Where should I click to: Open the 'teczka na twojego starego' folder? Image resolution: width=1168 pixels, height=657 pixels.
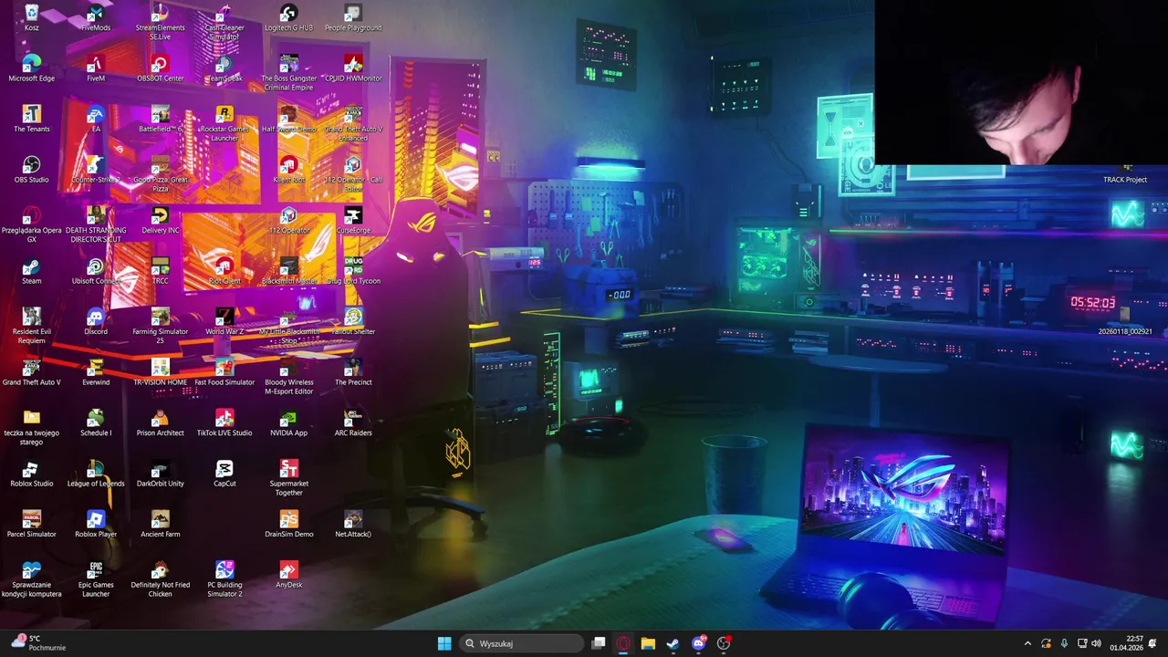(x=31, y=427)
